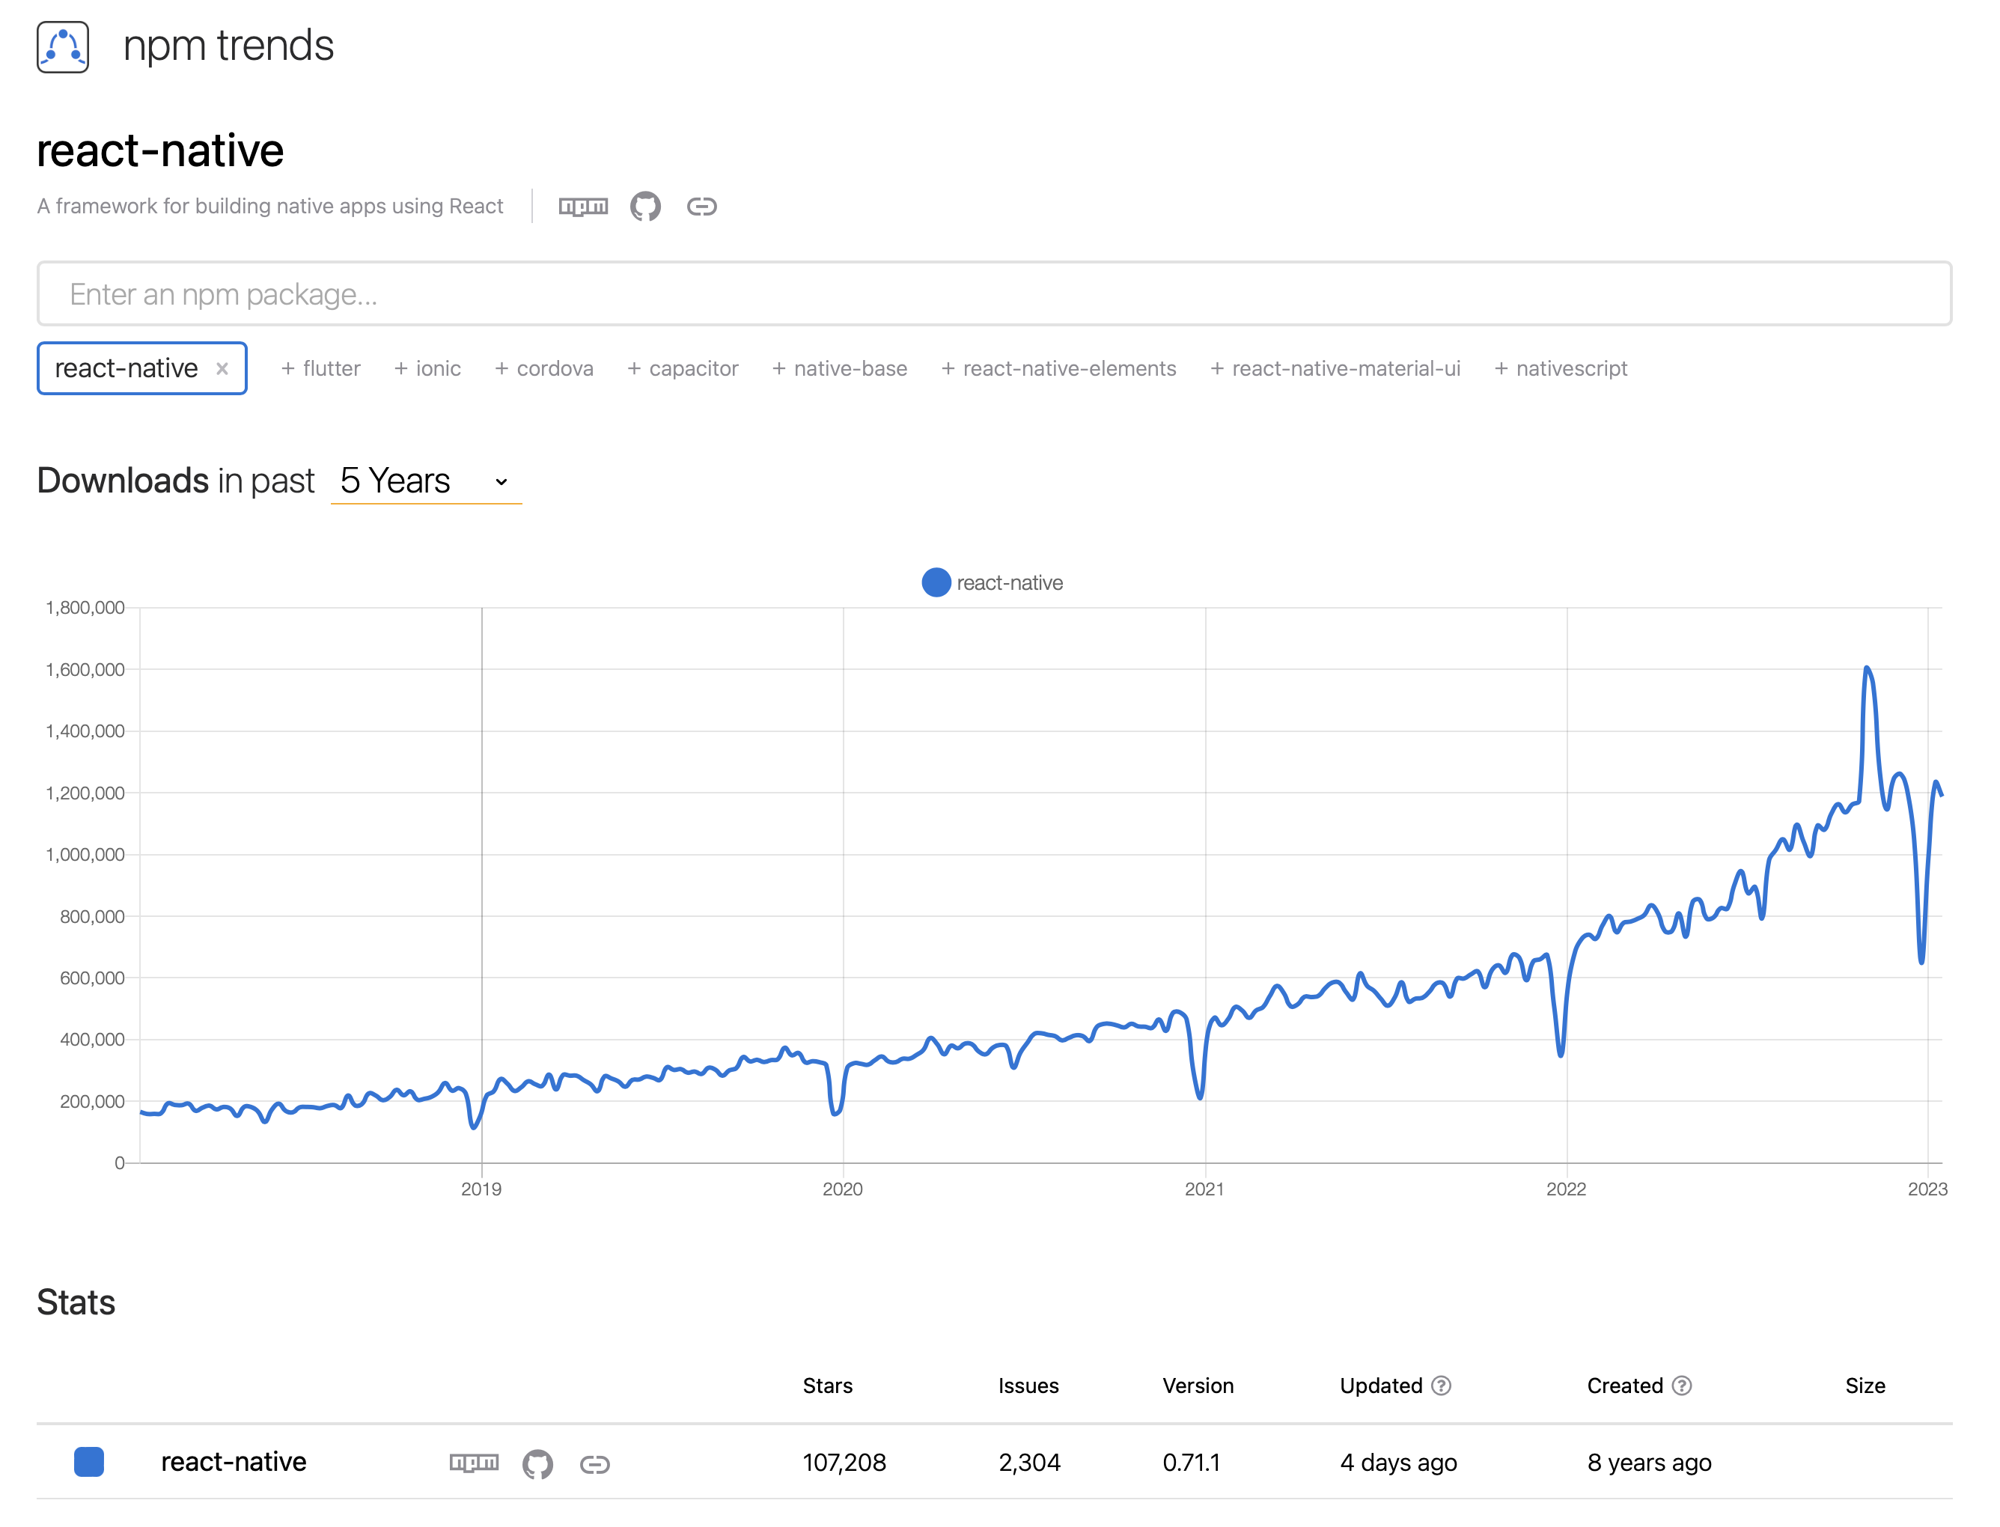The image size is (2000, 1527).
Task: Open homepage link icon in Stats row
Action: click(594, 1463)
